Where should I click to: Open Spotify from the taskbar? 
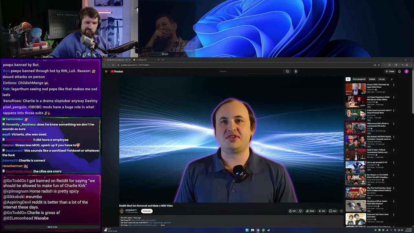coord(263,230)
